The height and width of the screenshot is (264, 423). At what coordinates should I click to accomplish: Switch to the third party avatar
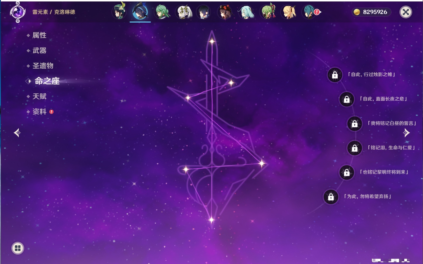click(162, 12)
